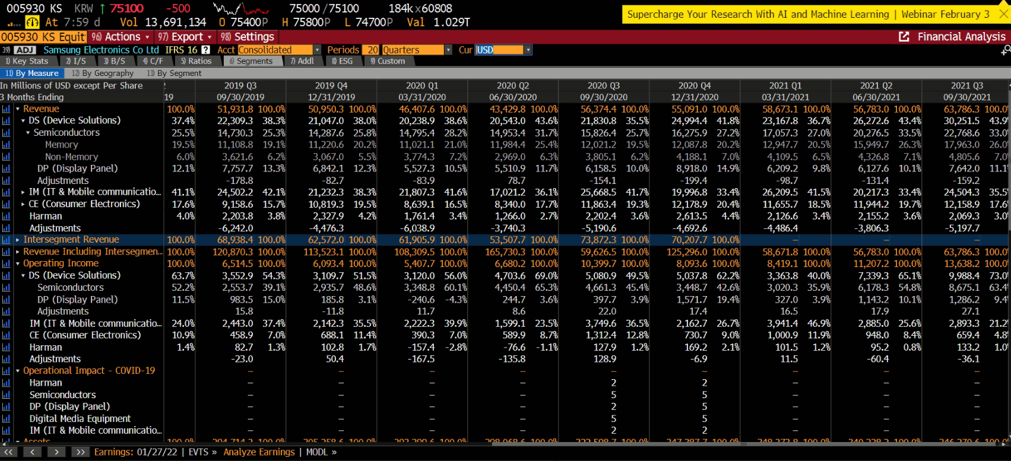Click chart icon for Operational Impact - COVID-19
Screen dimensions: 1011x461
click(x=6, y=371)
